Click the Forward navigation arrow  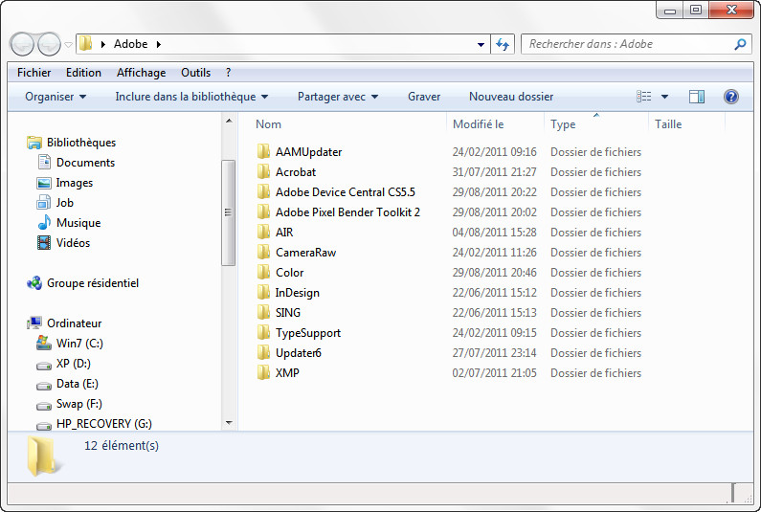(49, 45)
